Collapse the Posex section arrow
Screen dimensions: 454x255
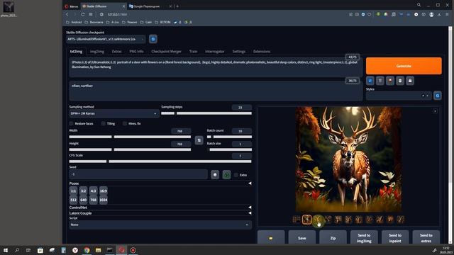(x=250, y=183)
